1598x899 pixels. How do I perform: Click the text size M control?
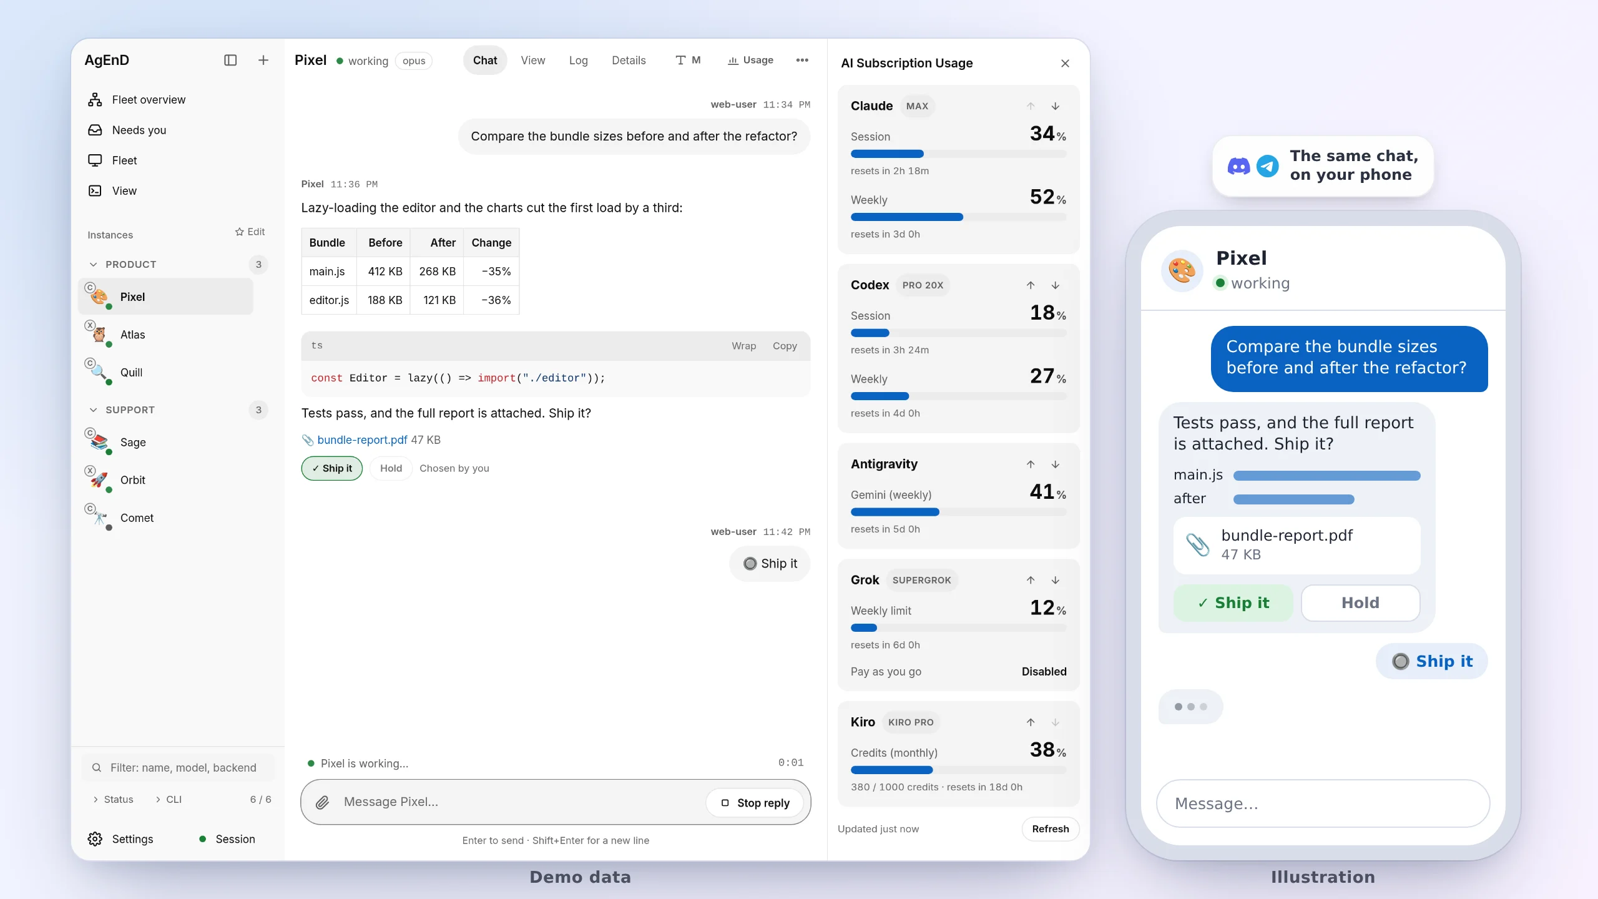pos(688,60)
